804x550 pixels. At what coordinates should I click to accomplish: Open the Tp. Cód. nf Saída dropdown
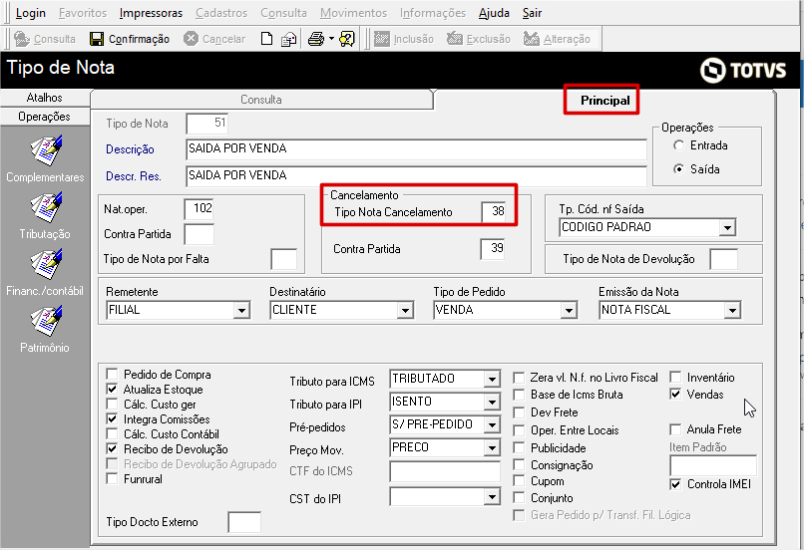[x=727, y=227]
